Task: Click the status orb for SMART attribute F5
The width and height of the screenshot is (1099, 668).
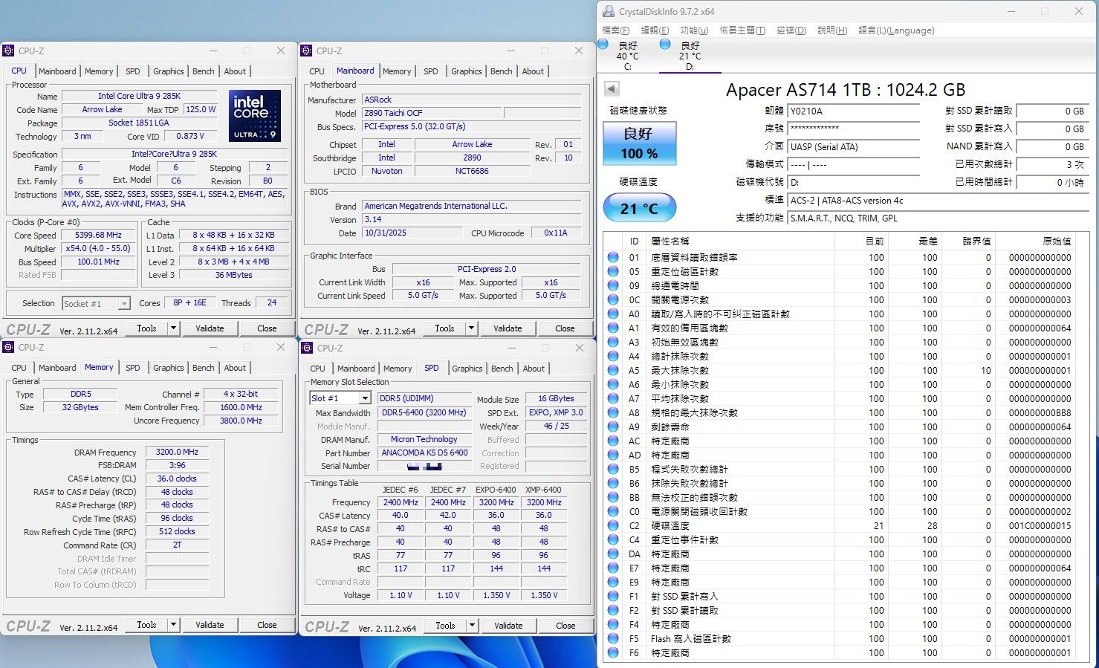Action: 613,638
